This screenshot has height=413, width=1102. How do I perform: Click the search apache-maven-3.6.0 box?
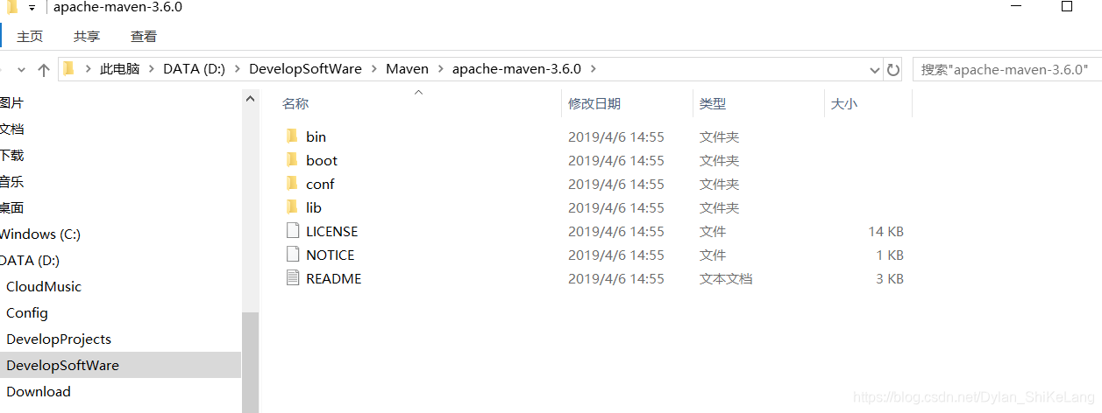[1006, 69]
